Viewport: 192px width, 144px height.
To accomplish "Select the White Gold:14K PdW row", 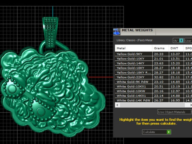I will pyautogui.click(x=154, y=100).
